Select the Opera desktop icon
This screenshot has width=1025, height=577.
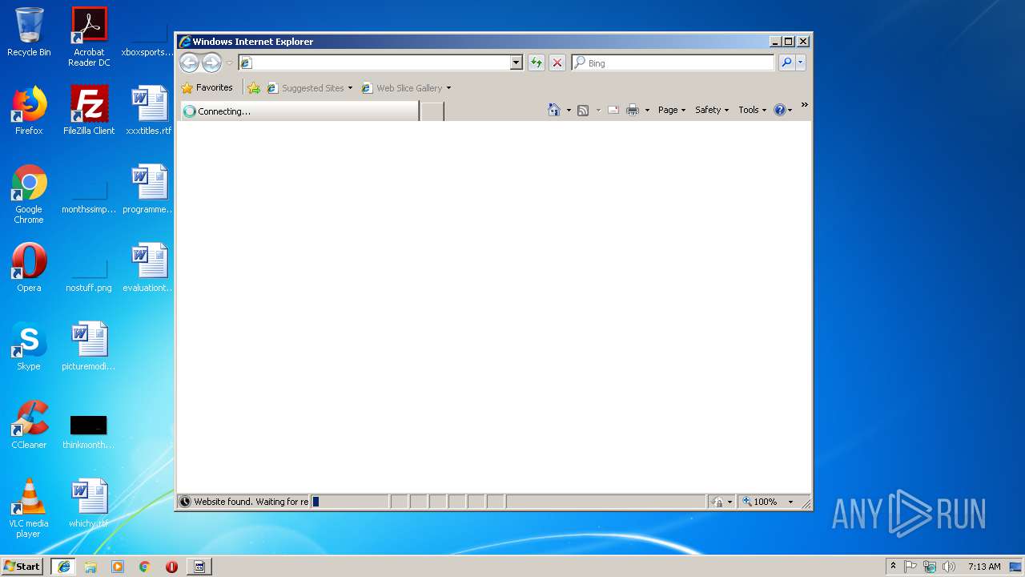29,268
